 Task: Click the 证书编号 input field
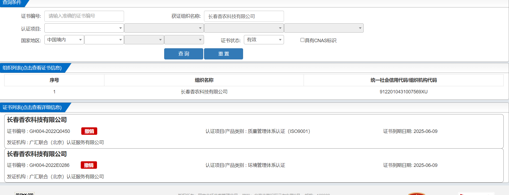pyautogui.click(x=84, y=16)
